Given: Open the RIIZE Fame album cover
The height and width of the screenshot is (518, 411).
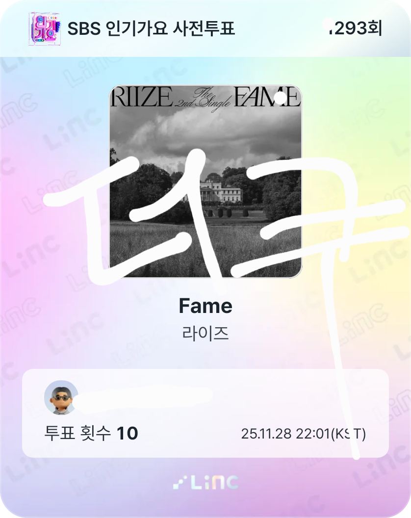Looking at the screenshot, I should 205,181.
